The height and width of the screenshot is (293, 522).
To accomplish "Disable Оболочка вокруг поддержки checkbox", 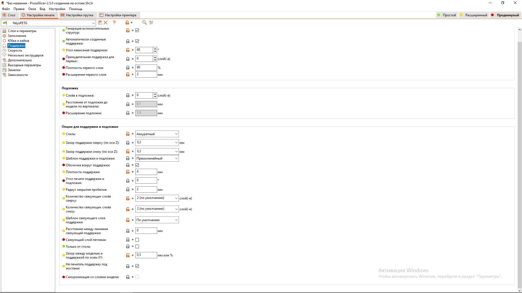I will (137, 165).
